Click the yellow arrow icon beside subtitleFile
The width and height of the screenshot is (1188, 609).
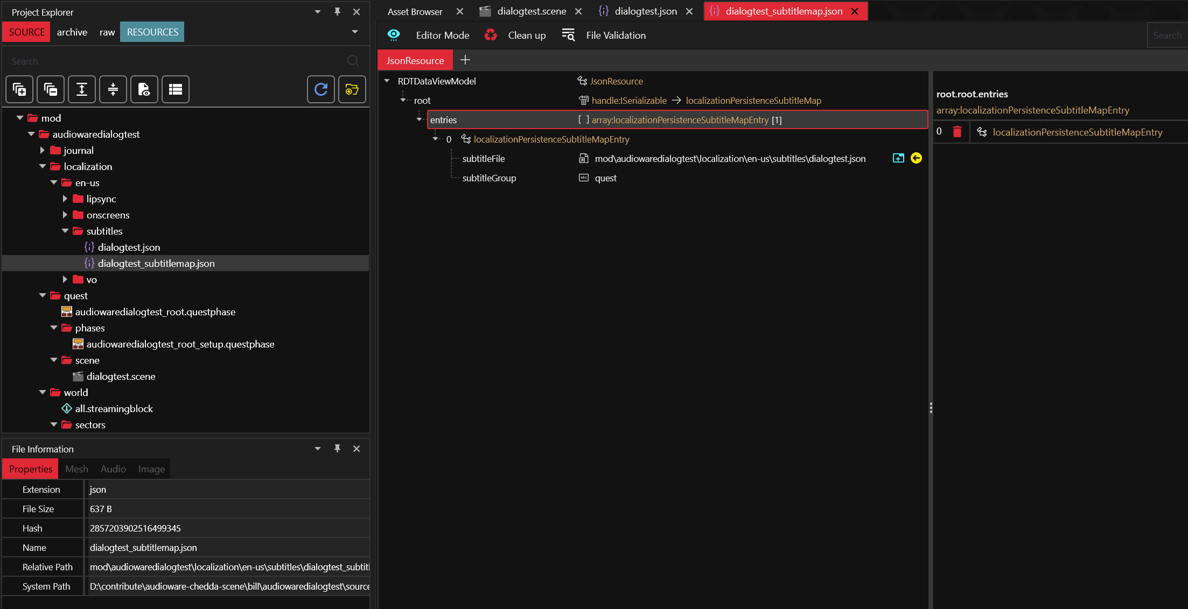tap(916, 158)
